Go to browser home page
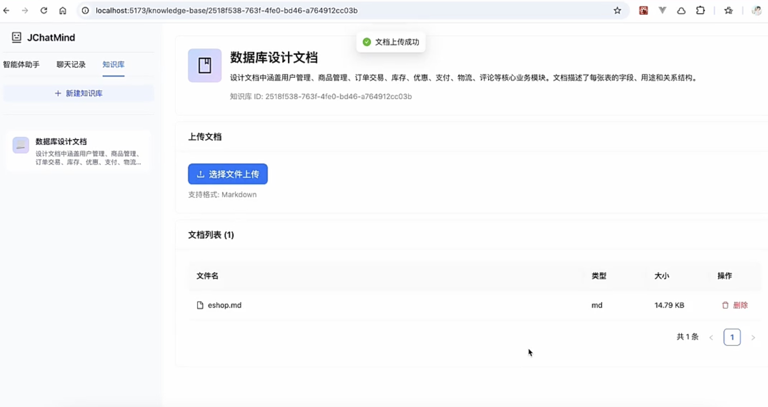The image size is (768, 407). (63, 11)
